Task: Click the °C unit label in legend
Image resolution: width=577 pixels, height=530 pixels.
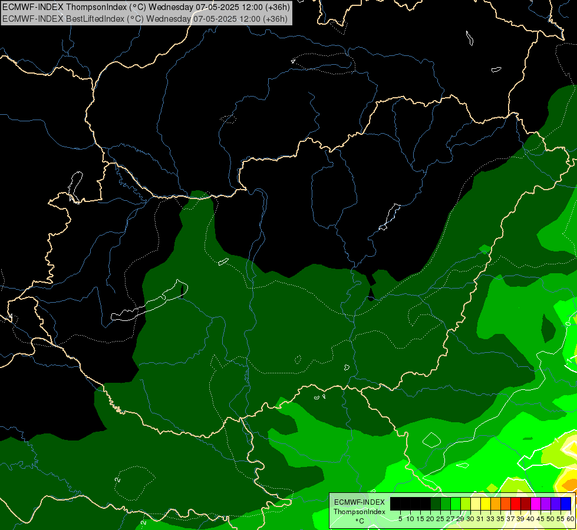Action: pos(360,521)
